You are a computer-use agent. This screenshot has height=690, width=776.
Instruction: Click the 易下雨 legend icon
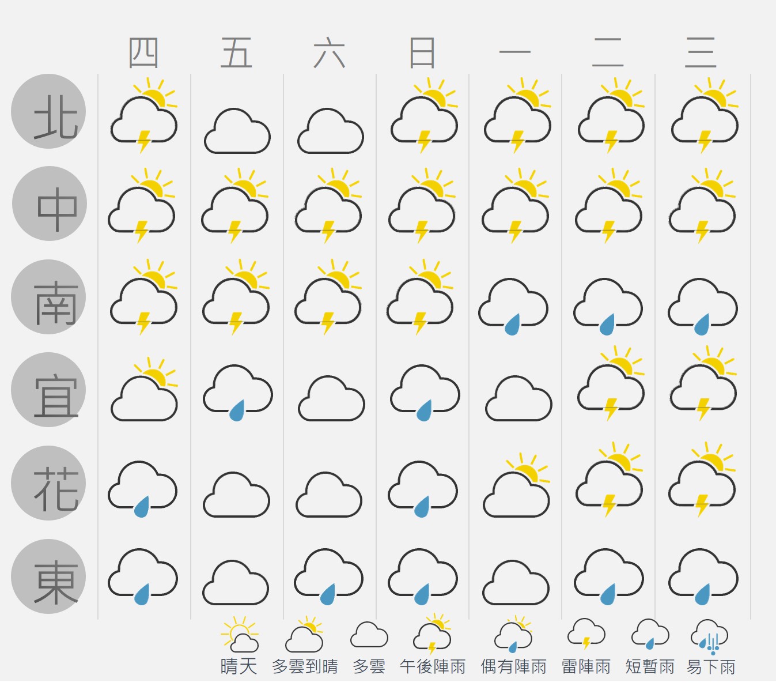[710, 637]
